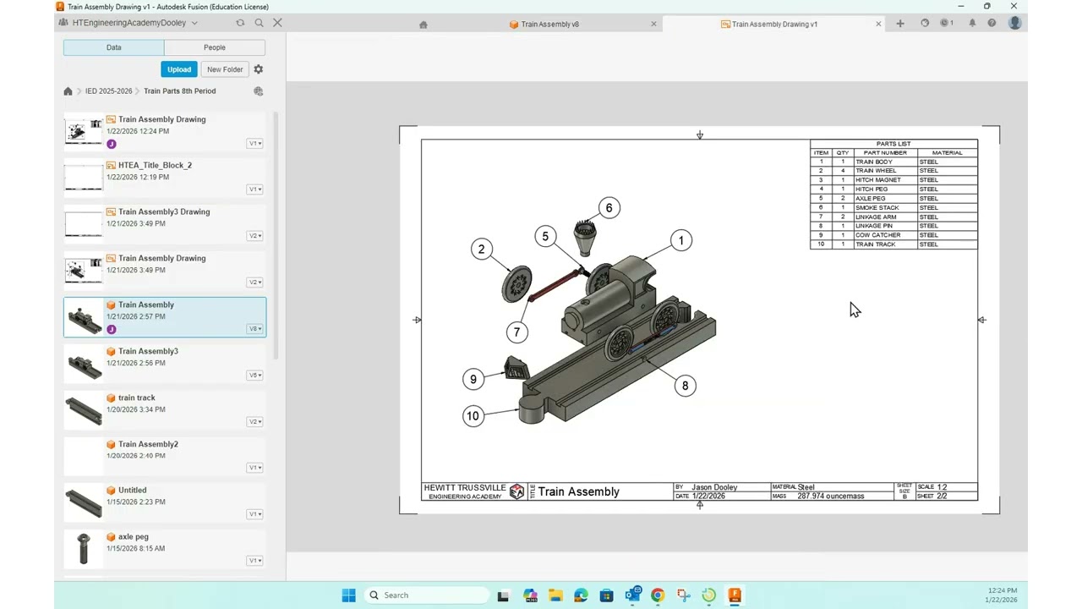Open V1 version dropdown for Train Assembly2
This screenshot has width=1082, height=609.
[255, 468]
